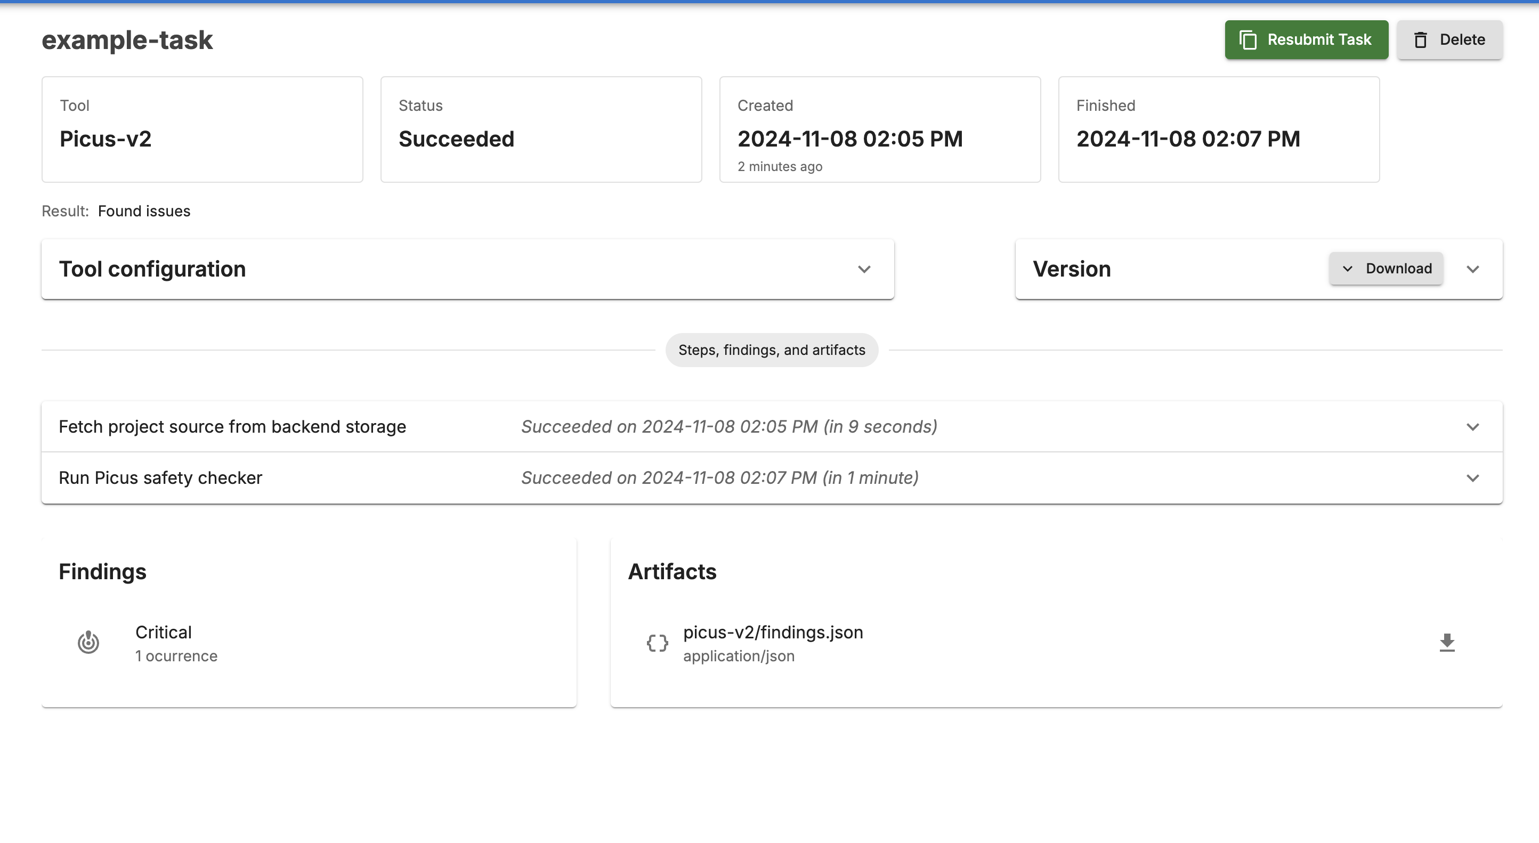Click Steps, findings, and artifacts chip
This screenshot has width=1539, height=843.
[x=771, y=350]
